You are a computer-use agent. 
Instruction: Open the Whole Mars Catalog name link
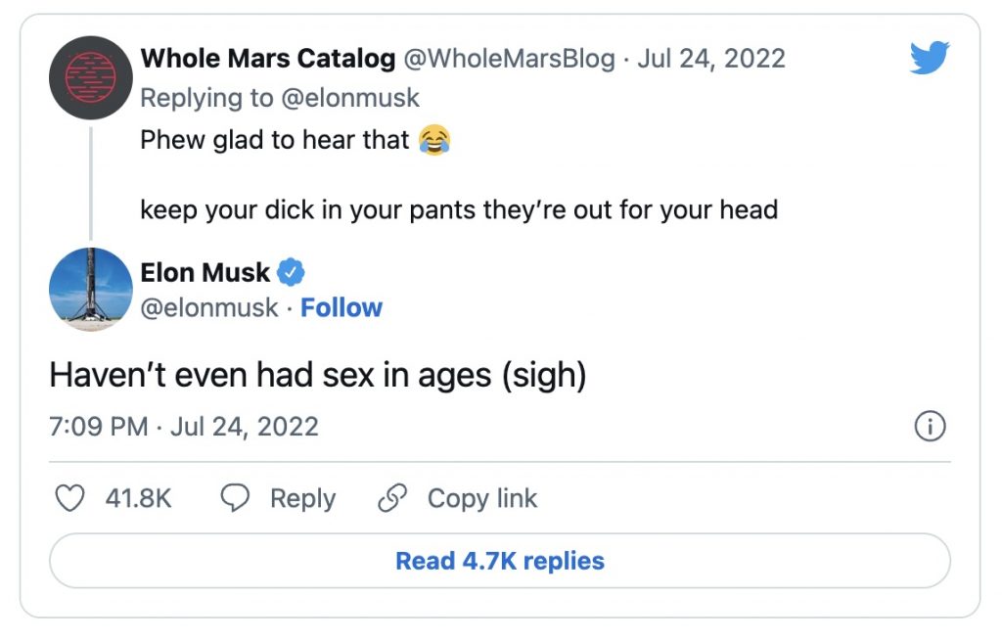[267, 58]
